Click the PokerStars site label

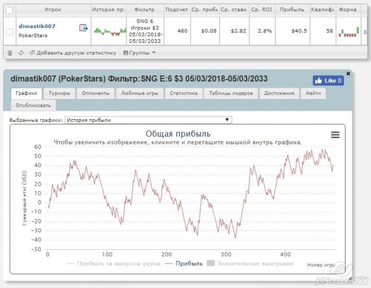point(33,35)
